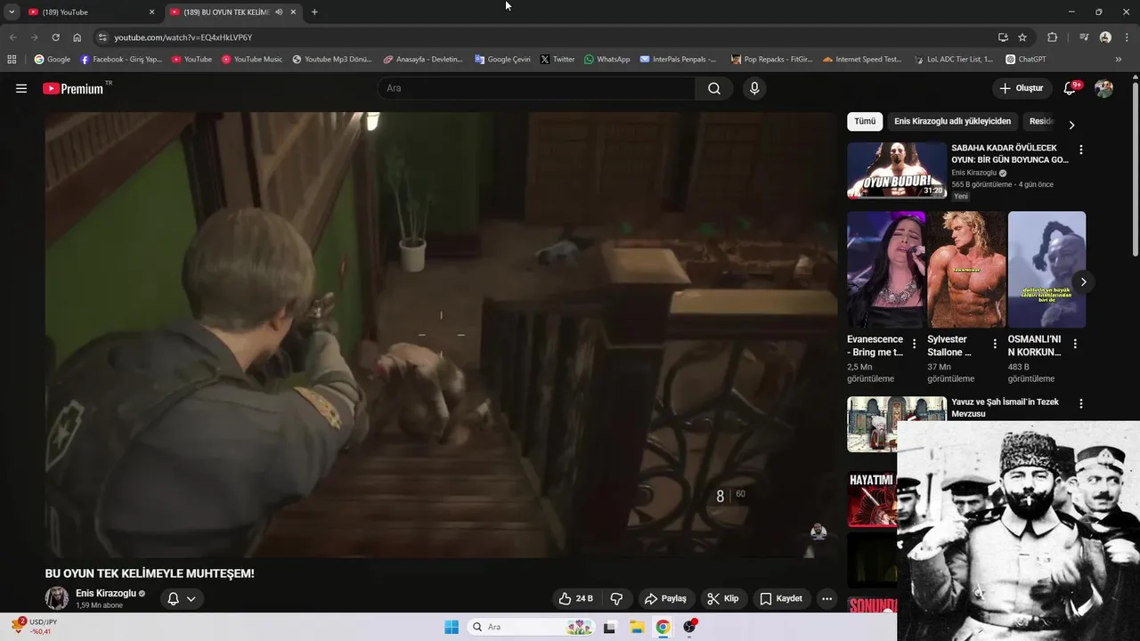This screenshot has width=1140, height=641.
Task: Click the Chrome address bar URL
Action: pyautogui.click(x=183, y=37)
